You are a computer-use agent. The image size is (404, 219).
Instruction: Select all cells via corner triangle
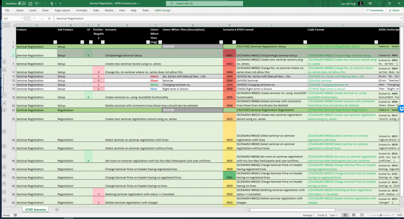coord(14,25)
